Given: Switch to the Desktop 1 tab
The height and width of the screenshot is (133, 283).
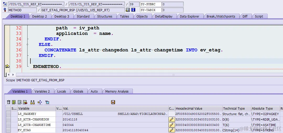Looking at the screenshot, I should click(x=18, y=17).
